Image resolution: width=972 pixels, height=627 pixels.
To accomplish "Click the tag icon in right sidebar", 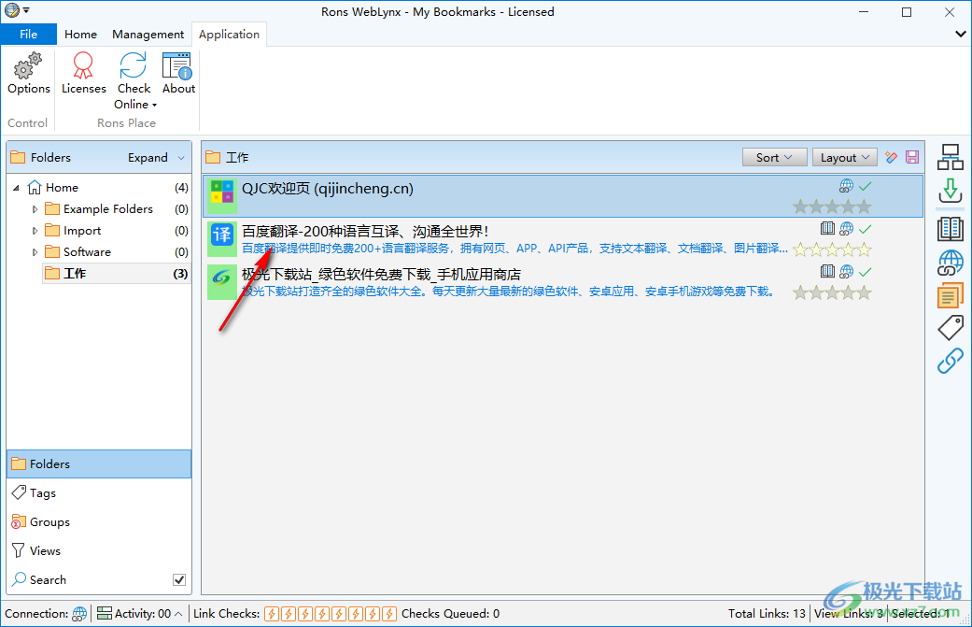I will (x=950, y=327).
